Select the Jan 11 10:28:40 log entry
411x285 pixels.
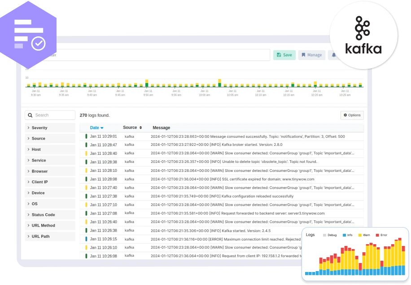pos(222,153)
